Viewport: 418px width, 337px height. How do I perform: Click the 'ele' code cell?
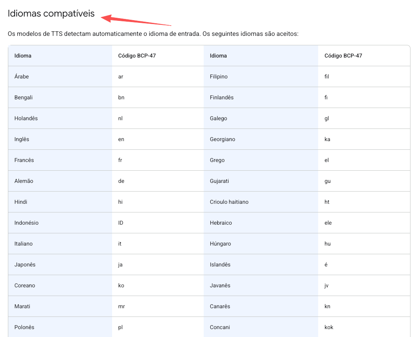[x=364, y=223]
